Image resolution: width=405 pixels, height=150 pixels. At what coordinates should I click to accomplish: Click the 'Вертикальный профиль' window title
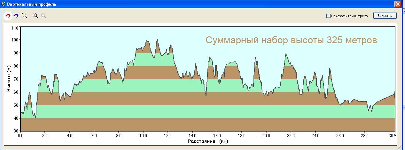tap(31, 4)
